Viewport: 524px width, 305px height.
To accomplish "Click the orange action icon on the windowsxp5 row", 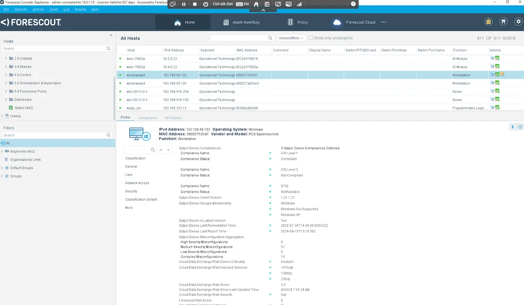I will pos(503,75).
